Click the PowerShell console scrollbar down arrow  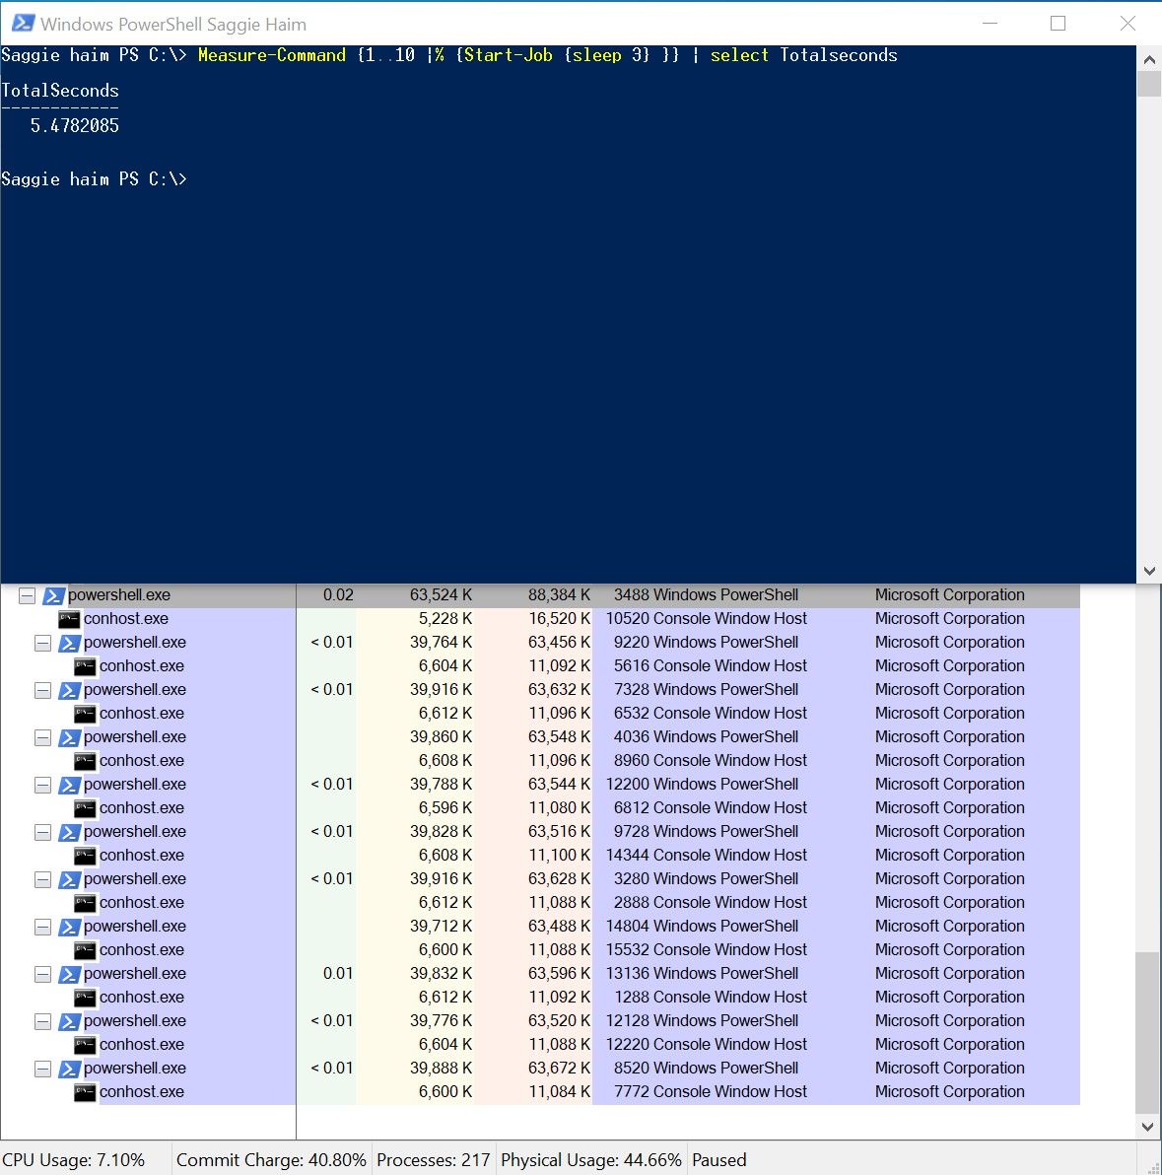1149,571
